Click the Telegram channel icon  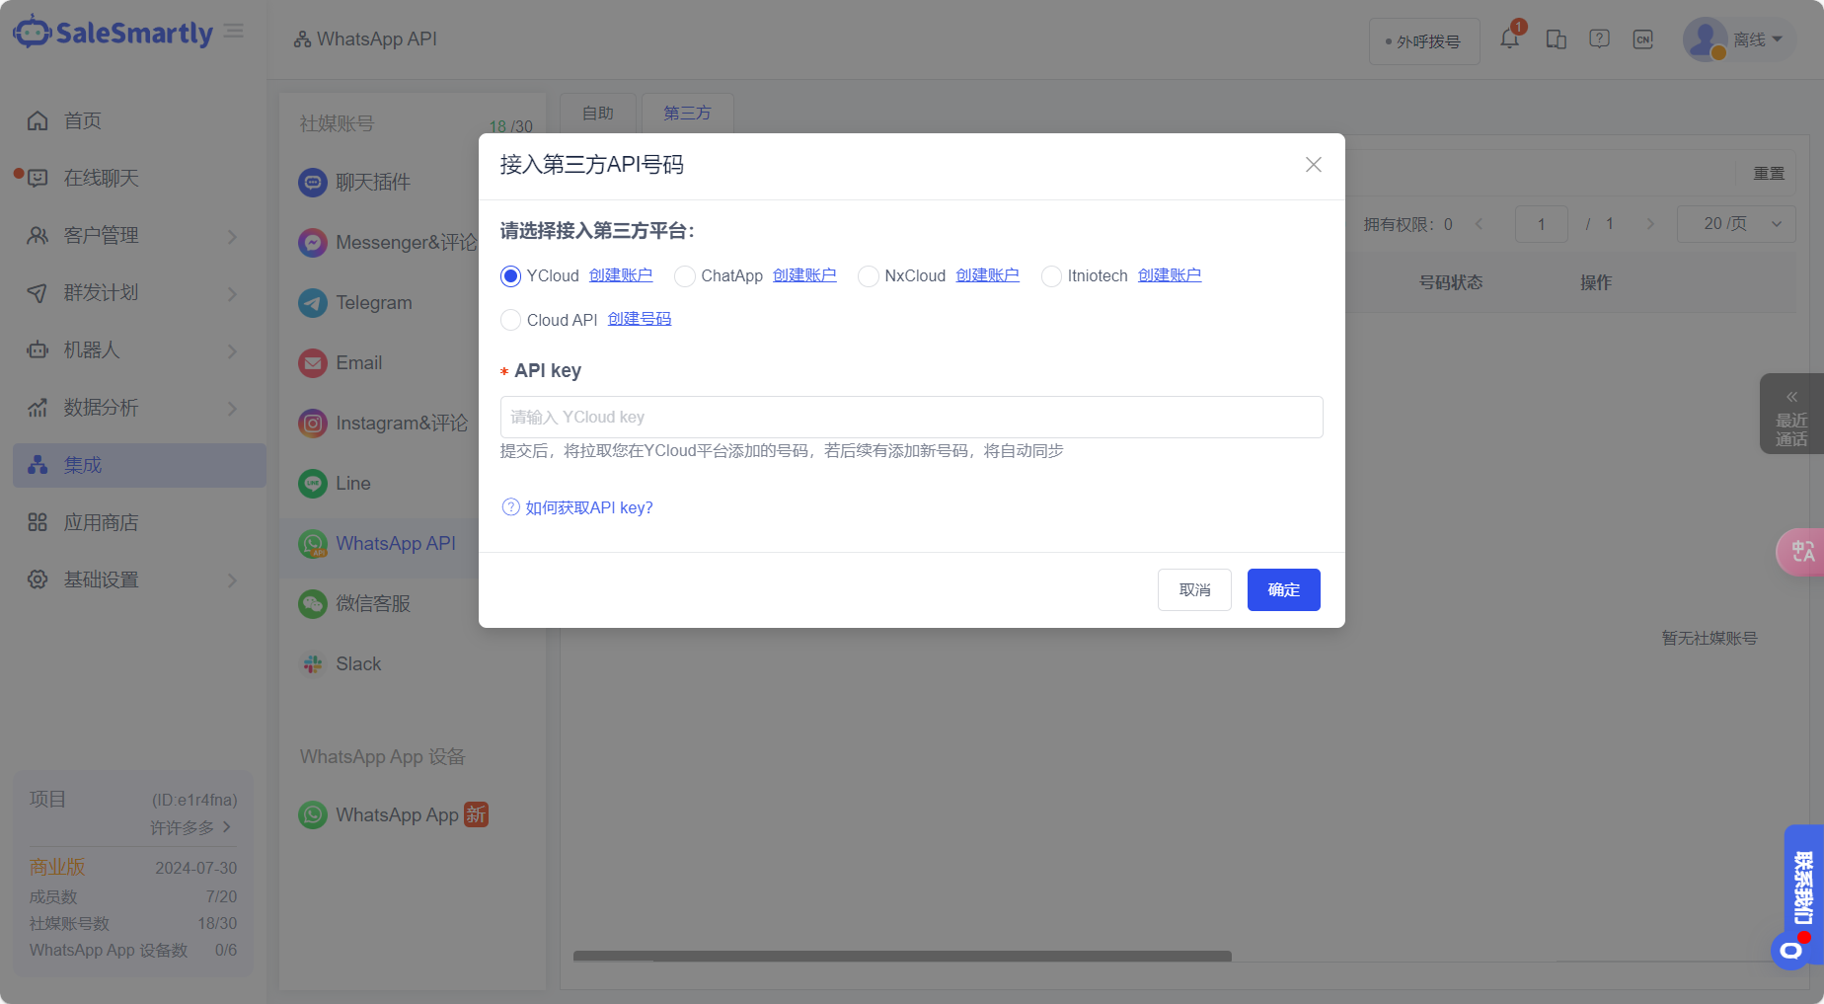click(313, 303)
